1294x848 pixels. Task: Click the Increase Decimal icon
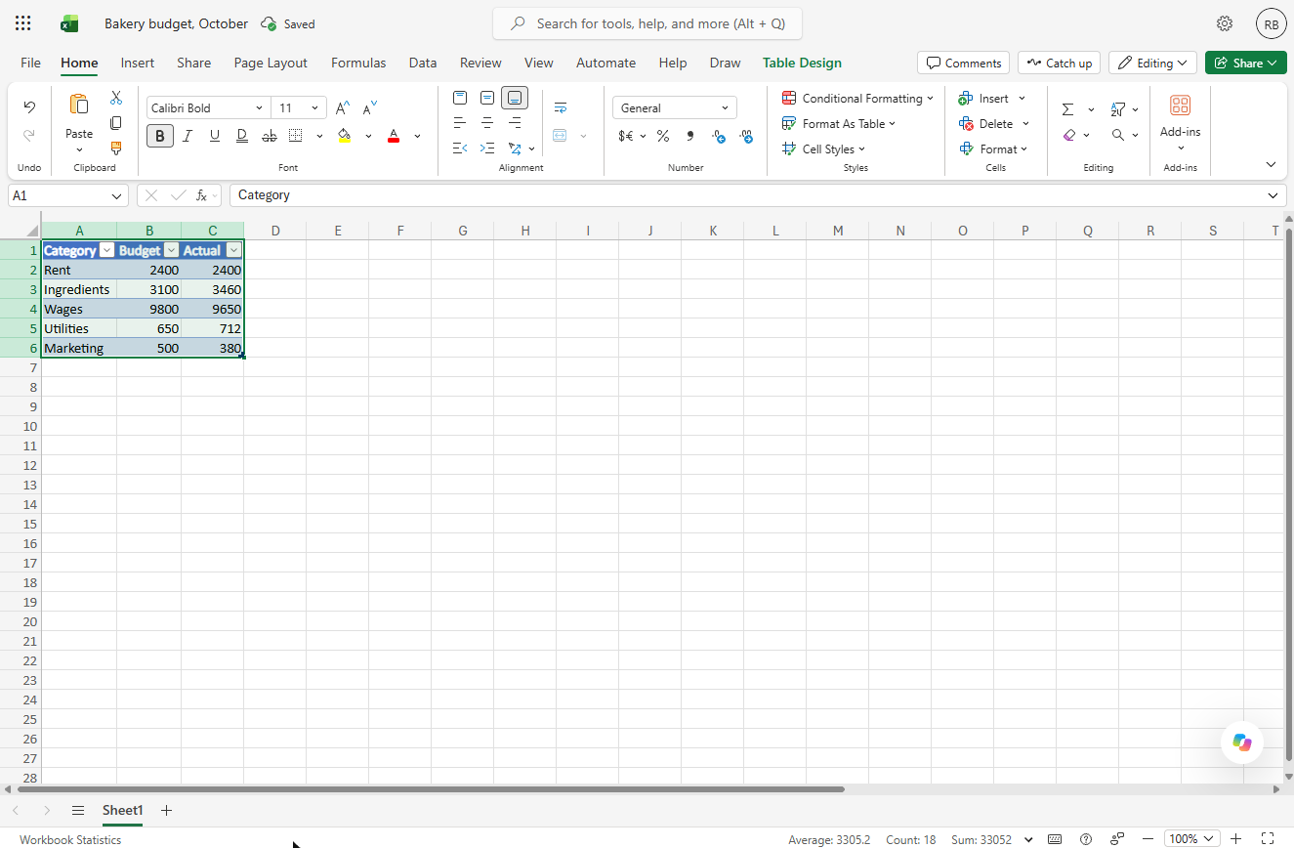click(x=719, y=136)
